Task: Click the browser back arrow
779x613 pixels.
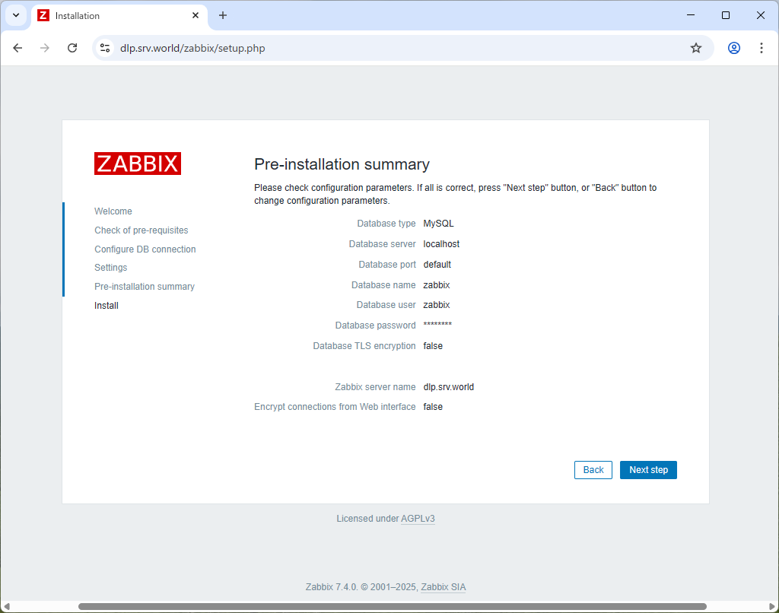Action: [17, 47]
